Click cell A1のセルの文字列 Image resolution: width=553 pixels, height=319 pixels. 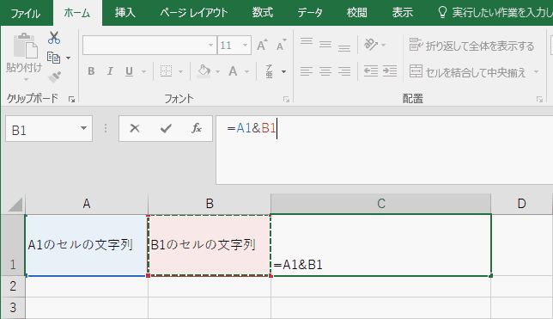point(87,245)
